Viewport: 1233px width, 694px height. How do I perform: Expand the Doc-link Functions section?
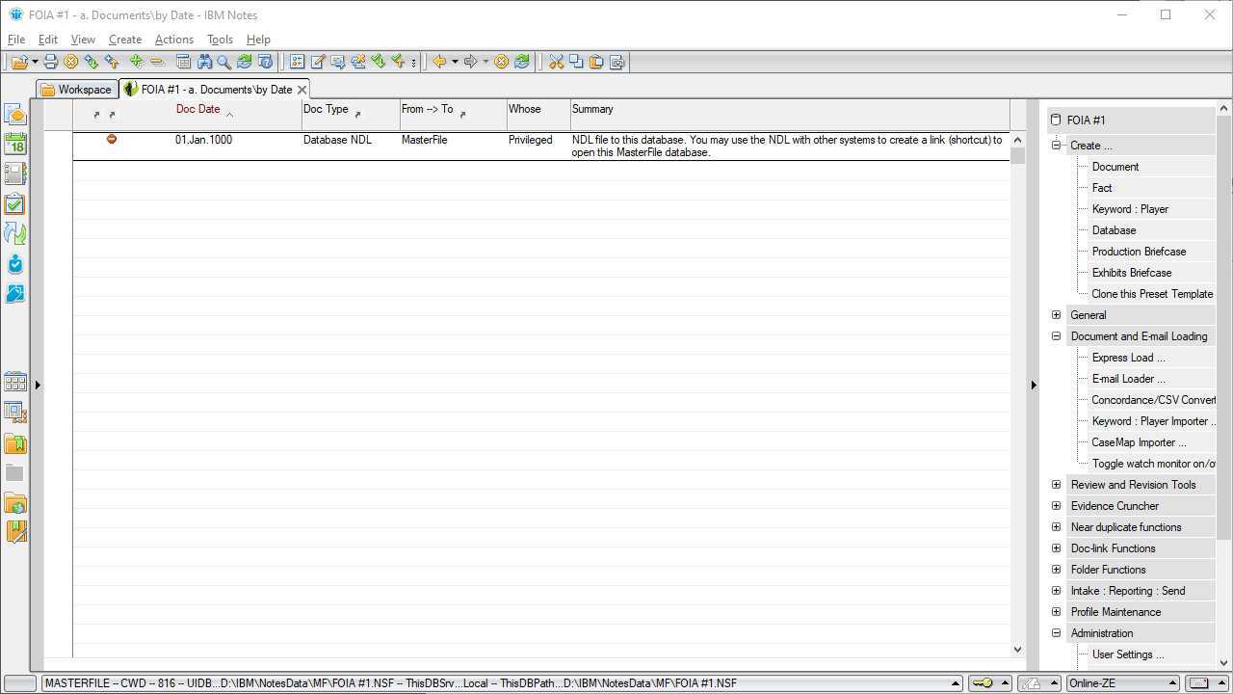(1056, 548)
